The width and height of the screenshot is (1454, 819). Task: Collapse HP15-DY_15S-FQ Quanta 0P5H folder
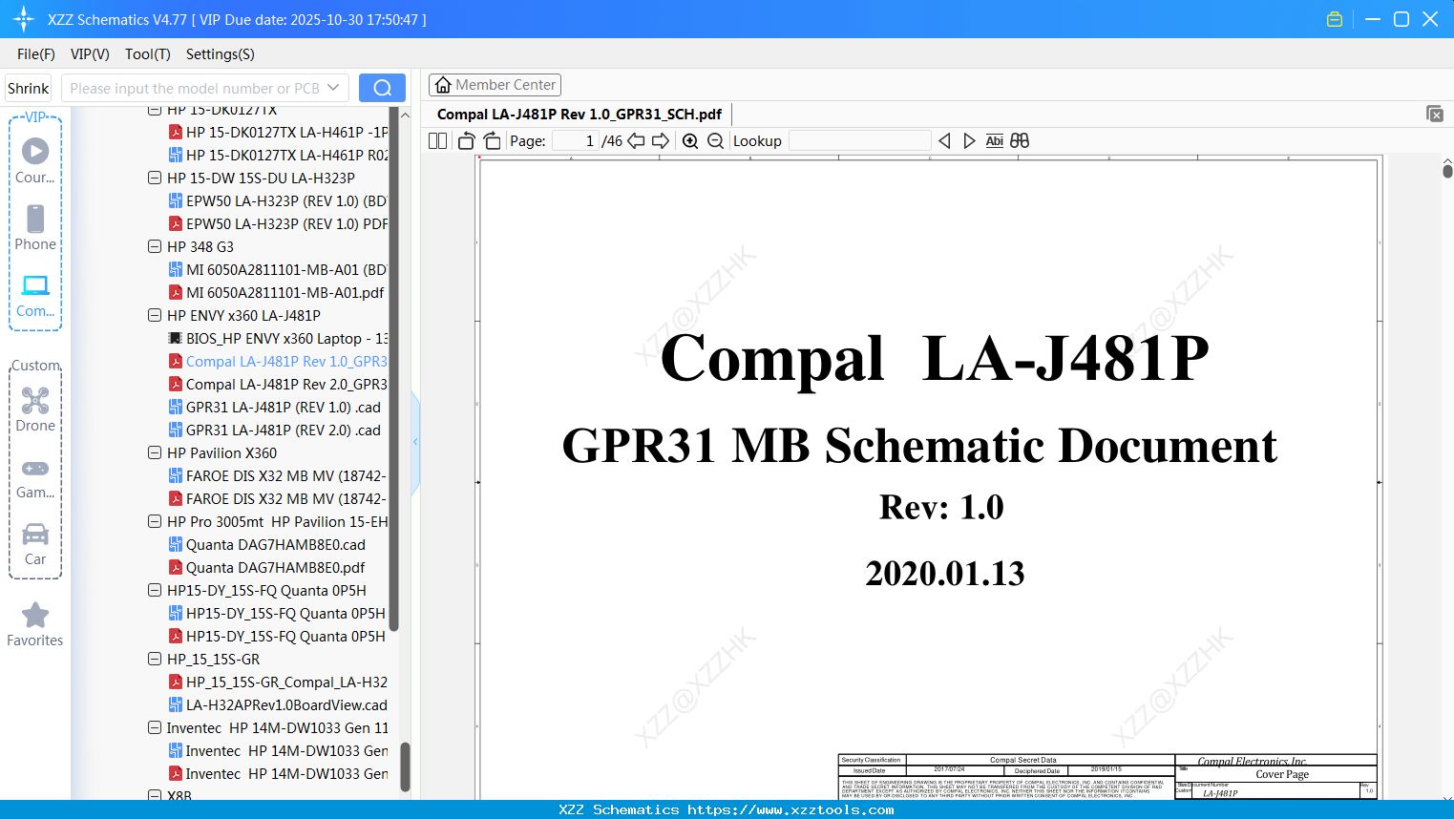[155, 590]
